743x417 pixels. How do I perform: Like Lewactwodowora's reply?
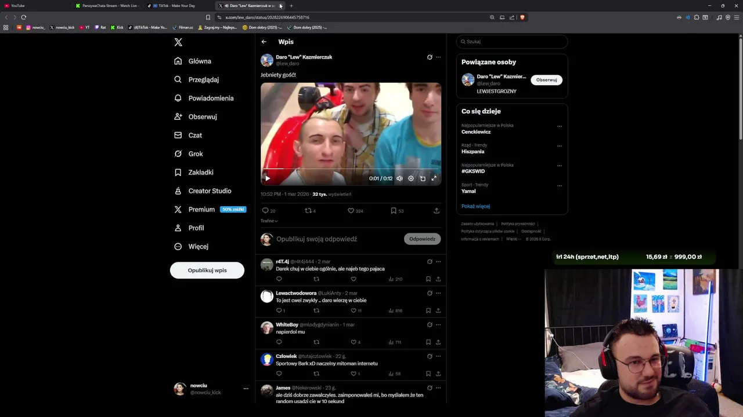(353, 310)
